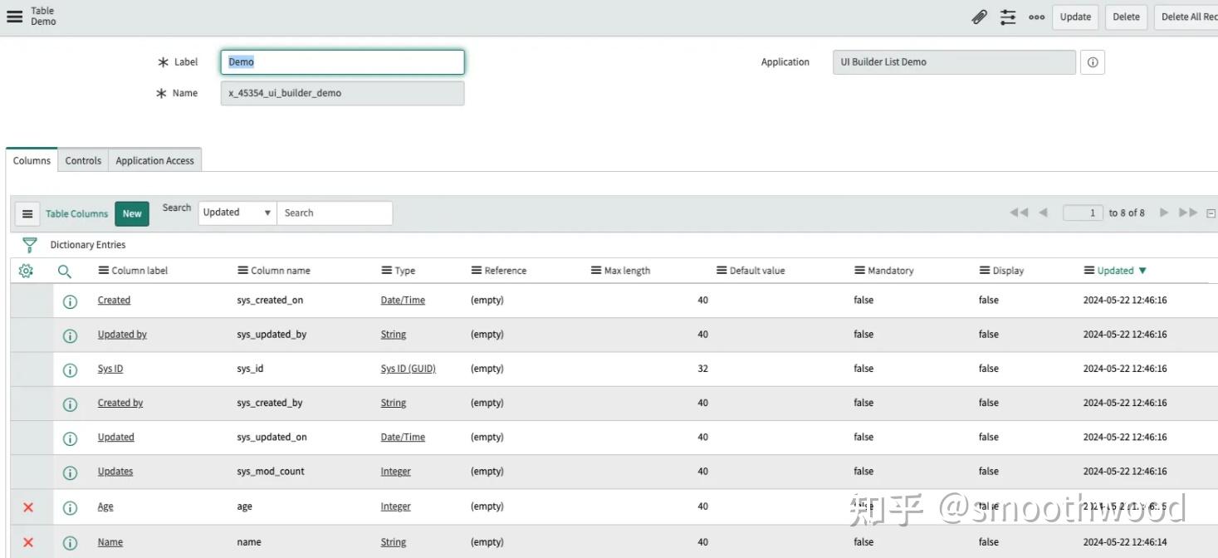
Task: Open personalize form via the sliders icon
Action: (1007, 17)
